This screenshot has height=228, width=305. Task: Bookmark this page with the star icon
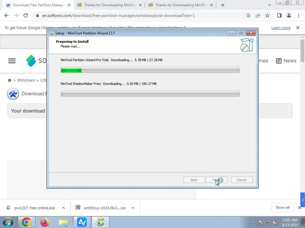point(267,15)
